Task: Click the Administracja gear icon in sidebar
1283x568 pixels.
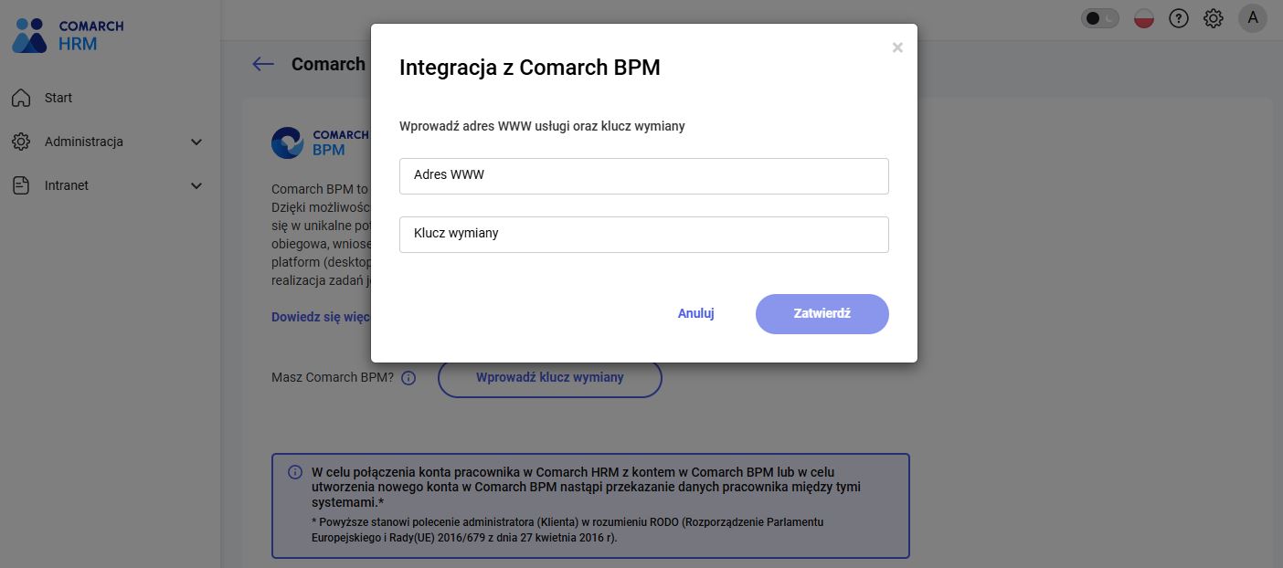Action: pyautogui.click(x=21, y=142)
